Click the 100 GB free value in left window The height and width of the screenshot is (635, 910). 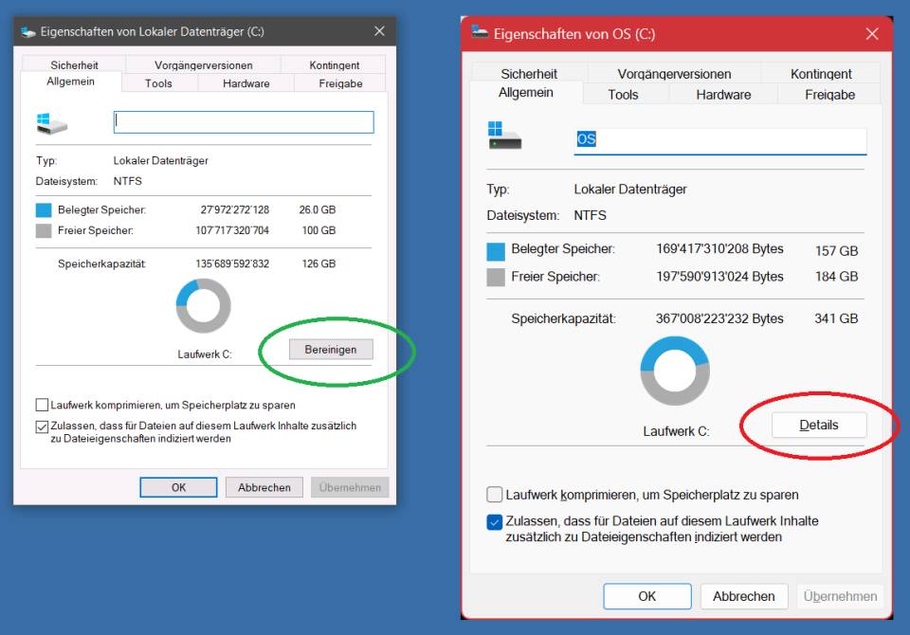click(318, 230)
